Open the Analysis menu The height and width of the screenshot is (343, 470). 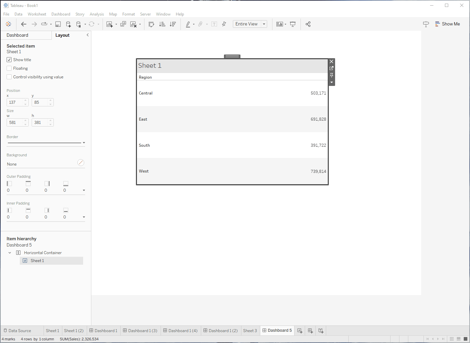point(97,14)
